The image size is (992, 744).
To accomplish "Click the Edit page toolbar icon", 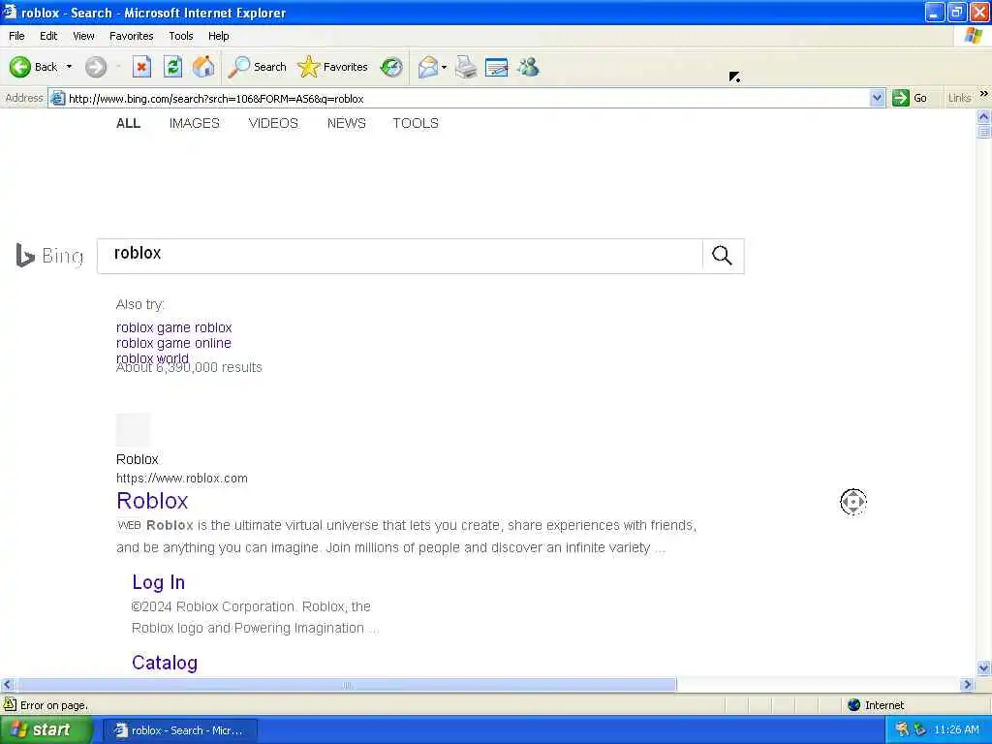I will 497,67.
